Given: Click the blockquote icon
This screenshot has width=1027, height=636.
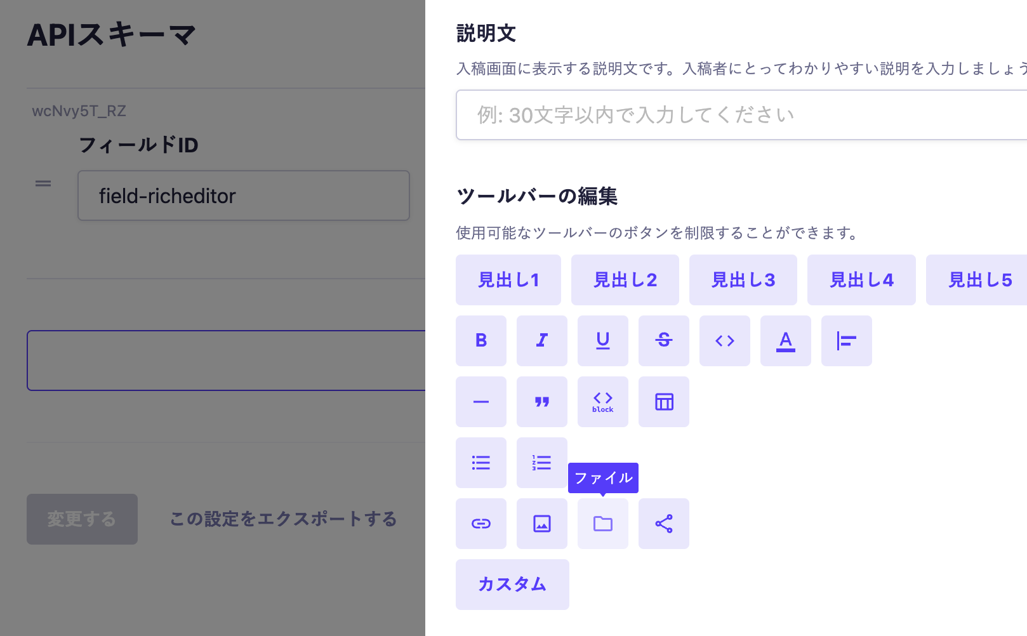Looking at the screenshot, I should click(541, 402).
